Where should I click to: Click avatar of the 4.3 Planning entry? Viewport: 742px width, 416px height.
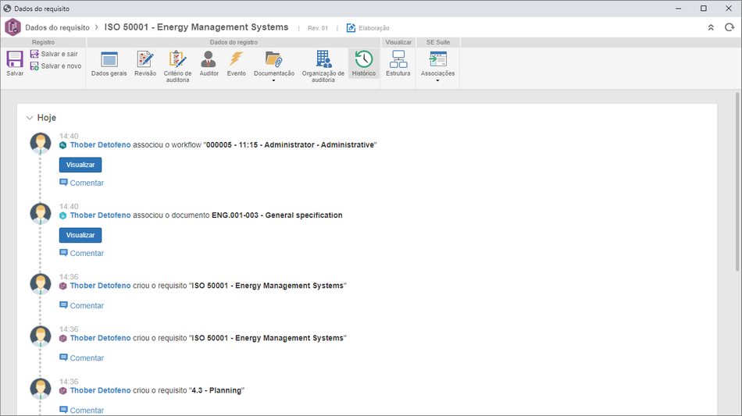pos(40,389)
